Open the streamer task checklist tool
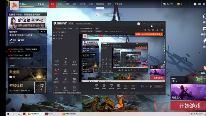Viewport: 206px width, 116px height. [74, 63]
